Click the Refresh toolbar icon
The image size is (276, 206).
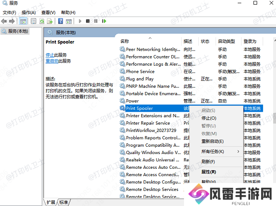42,21
